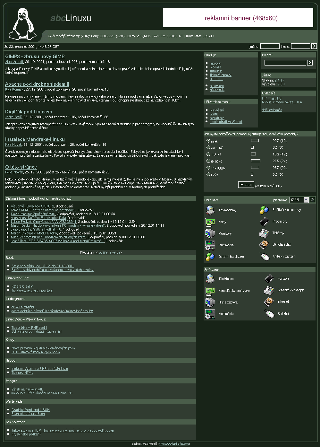Open the Distribuce software icon
Screen dimensions: 320x447
click(x=210, y=279)
